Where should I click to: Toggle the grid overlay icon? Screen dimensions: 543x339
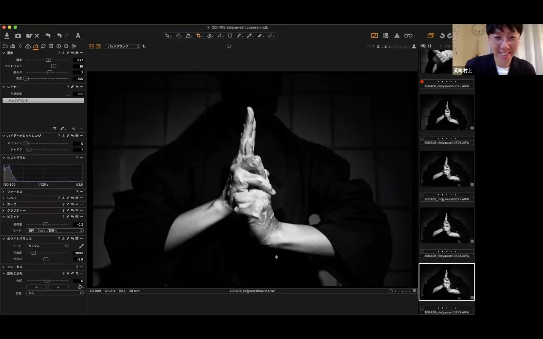pos(386,35)
